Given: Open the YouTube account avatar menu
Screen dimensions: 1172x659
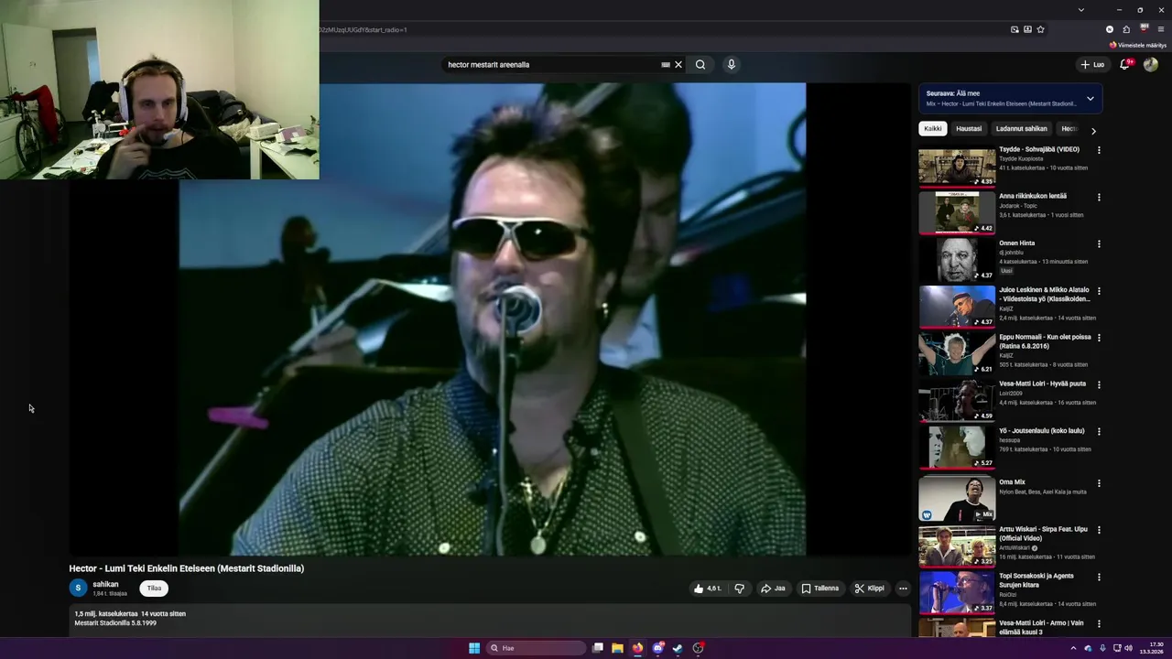Looking at the screenshot, I should (x=1151, y=64).
